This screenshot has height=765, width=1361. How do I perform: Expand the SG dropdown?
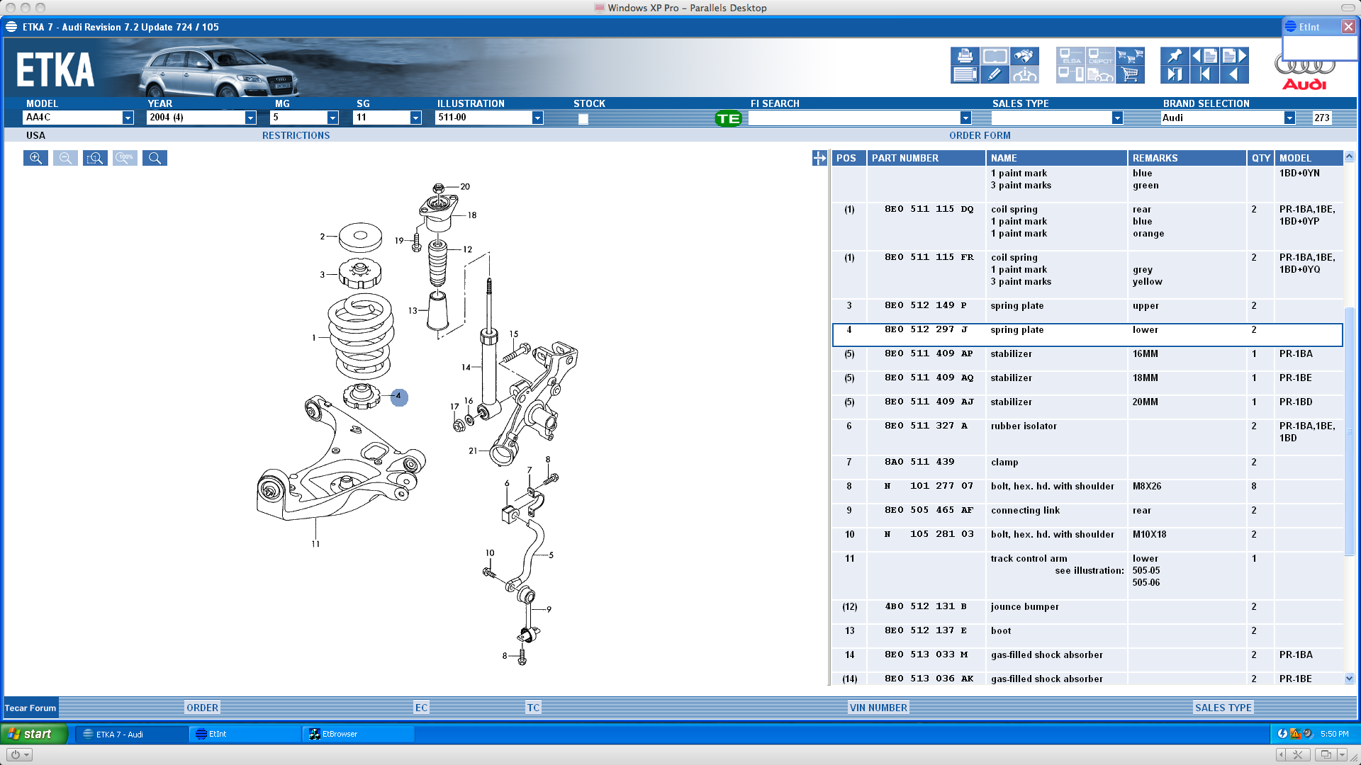point(415,118)
